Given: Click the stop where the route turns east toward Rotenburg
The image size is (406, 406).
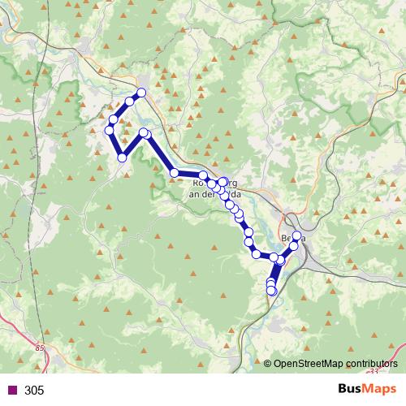Looking at the screenshot, I should pos(175,173).
